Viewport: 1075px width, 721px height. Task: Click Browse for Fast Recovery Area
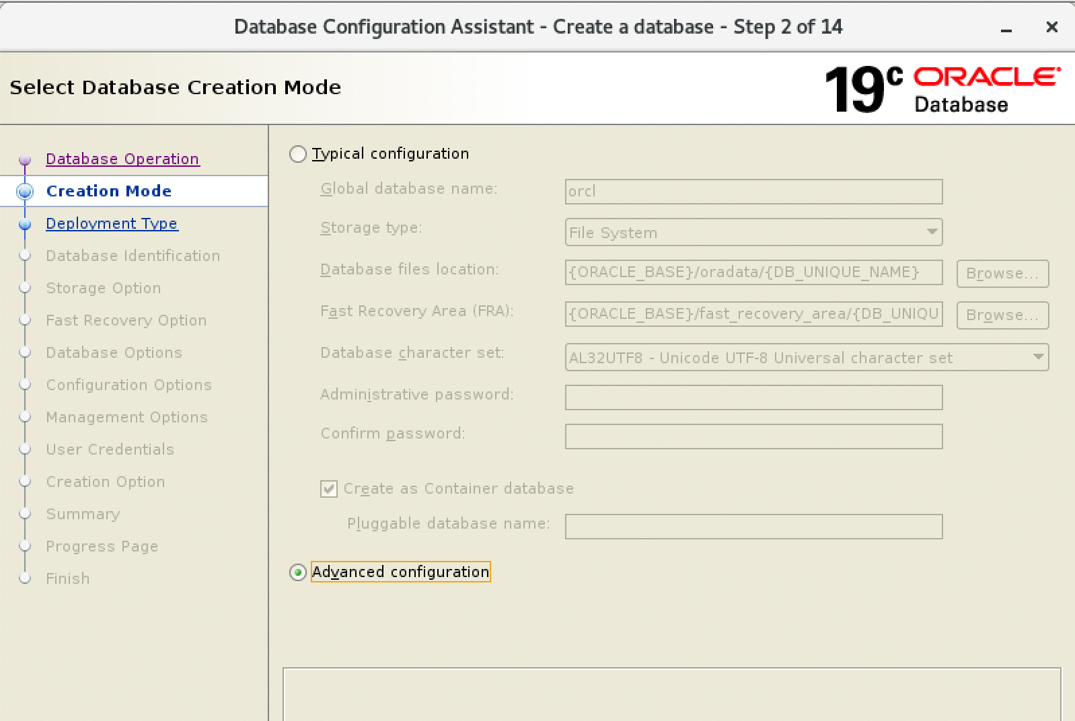(x=1002, y=315)
